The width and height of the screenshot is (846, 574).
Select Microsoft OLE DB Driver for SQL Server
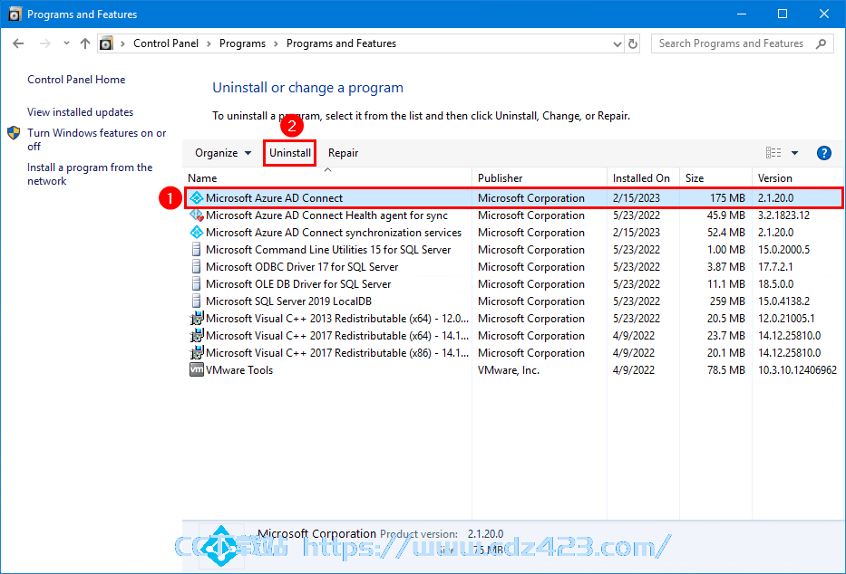(513, 284)
